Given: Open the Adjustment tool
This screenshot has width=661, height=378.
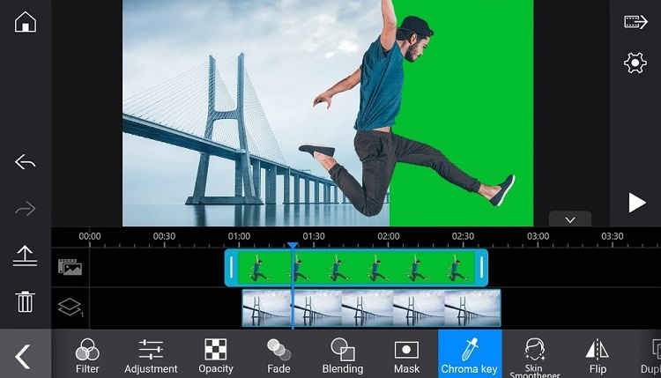Looking at the screenshot, I should pos(151,354).
